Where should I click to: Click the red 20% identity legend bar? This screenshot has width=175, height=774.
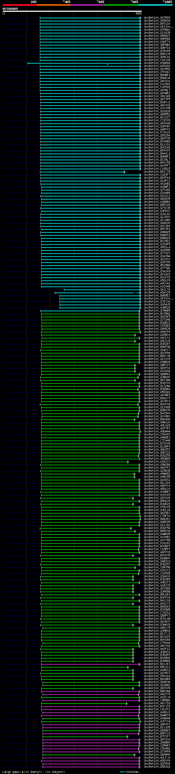(x=19, y=5)
